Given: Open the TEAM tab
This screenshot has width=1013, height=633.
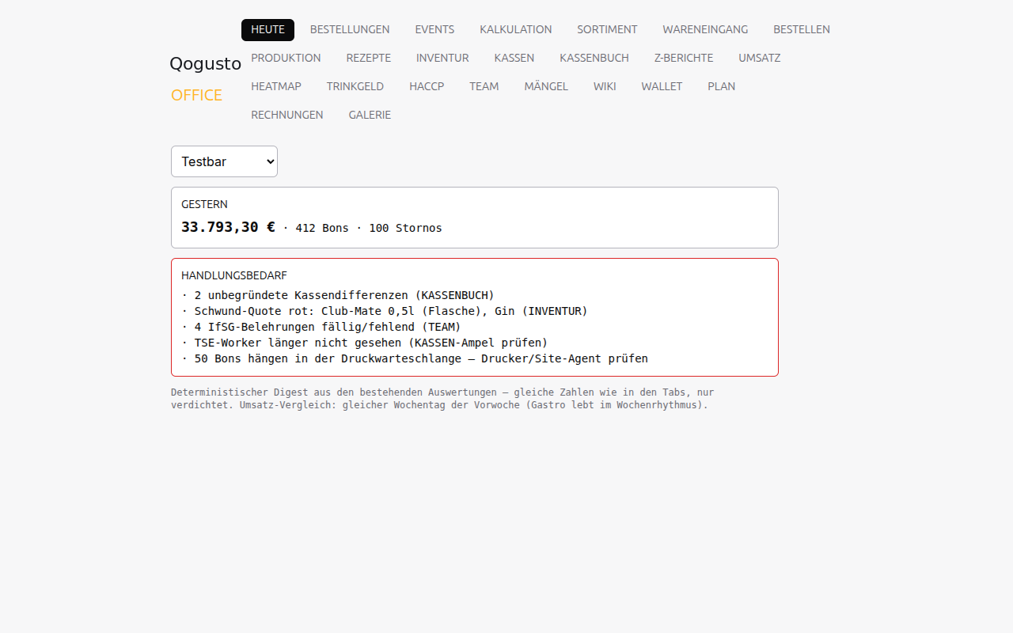Looking at the screenshot, I should pyautogui.click(x=484, y=86).
